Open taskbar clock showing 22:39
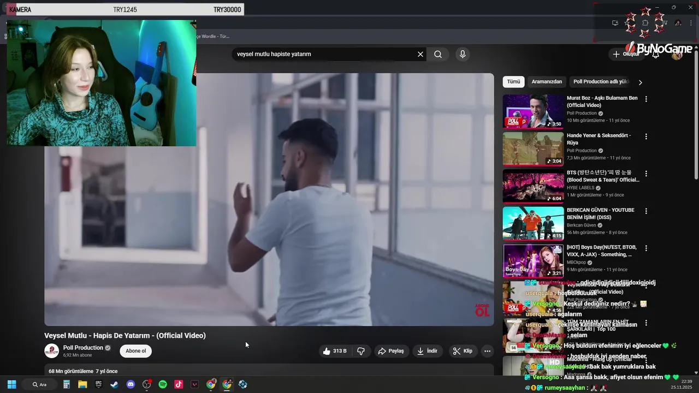Viewport: 699px width, 393px height. [x=682, y=384]
